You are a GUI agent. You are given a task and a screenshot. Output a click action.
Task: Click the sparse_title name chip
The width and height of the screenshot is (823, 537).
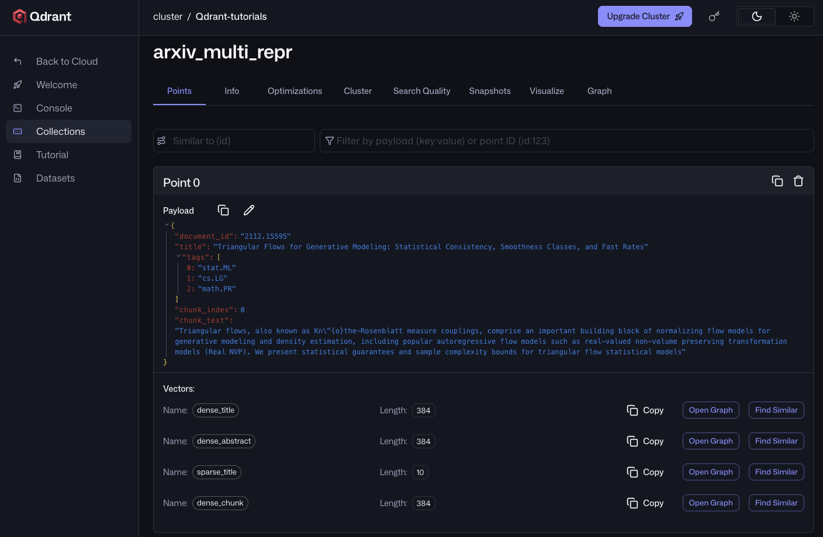click(x=217, y=472)
